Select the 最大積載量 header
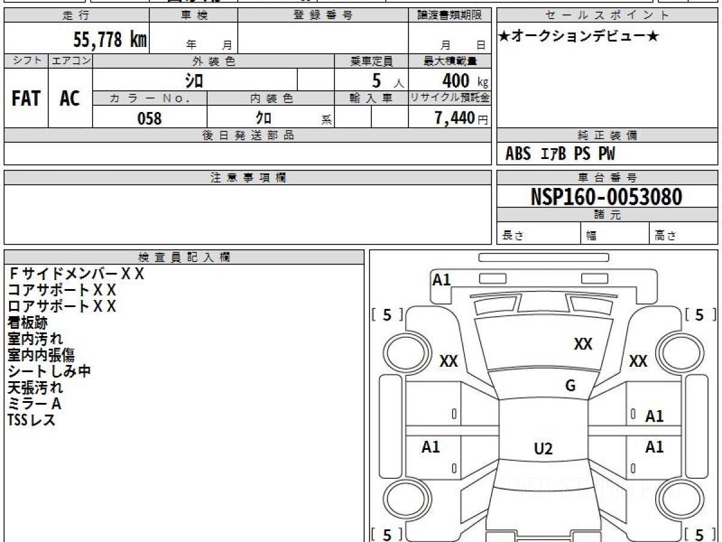 pyautogui.click(x=449, y=61)
